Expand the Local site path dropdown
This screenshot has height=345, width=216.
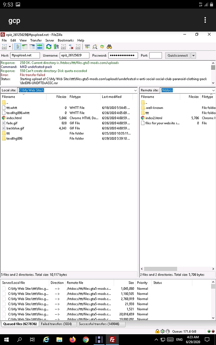click(x=135, y=90)
